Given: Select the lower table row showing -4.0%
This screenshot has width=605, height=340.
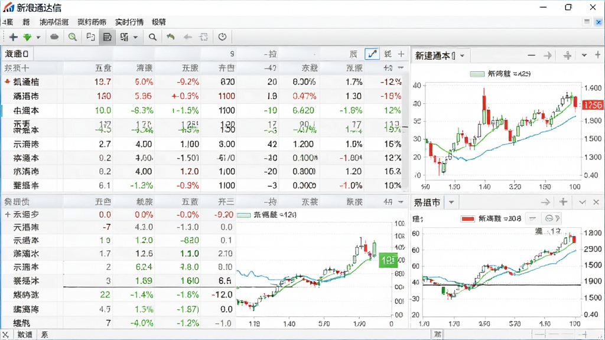Looking at the screenshot, I should (118, 323).
